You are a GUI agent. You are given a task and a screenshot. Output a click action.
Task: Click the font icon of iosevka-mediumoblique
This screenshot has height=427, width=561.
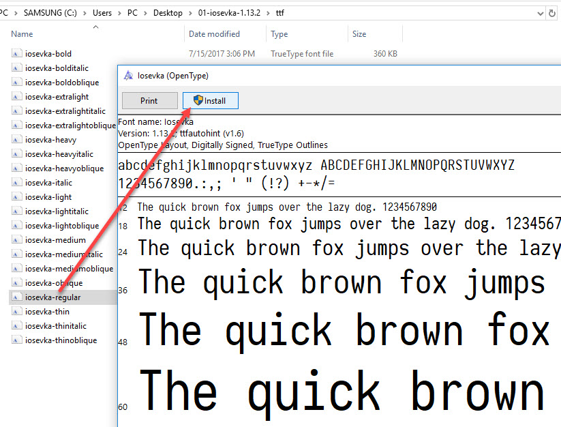pos(16,269)
